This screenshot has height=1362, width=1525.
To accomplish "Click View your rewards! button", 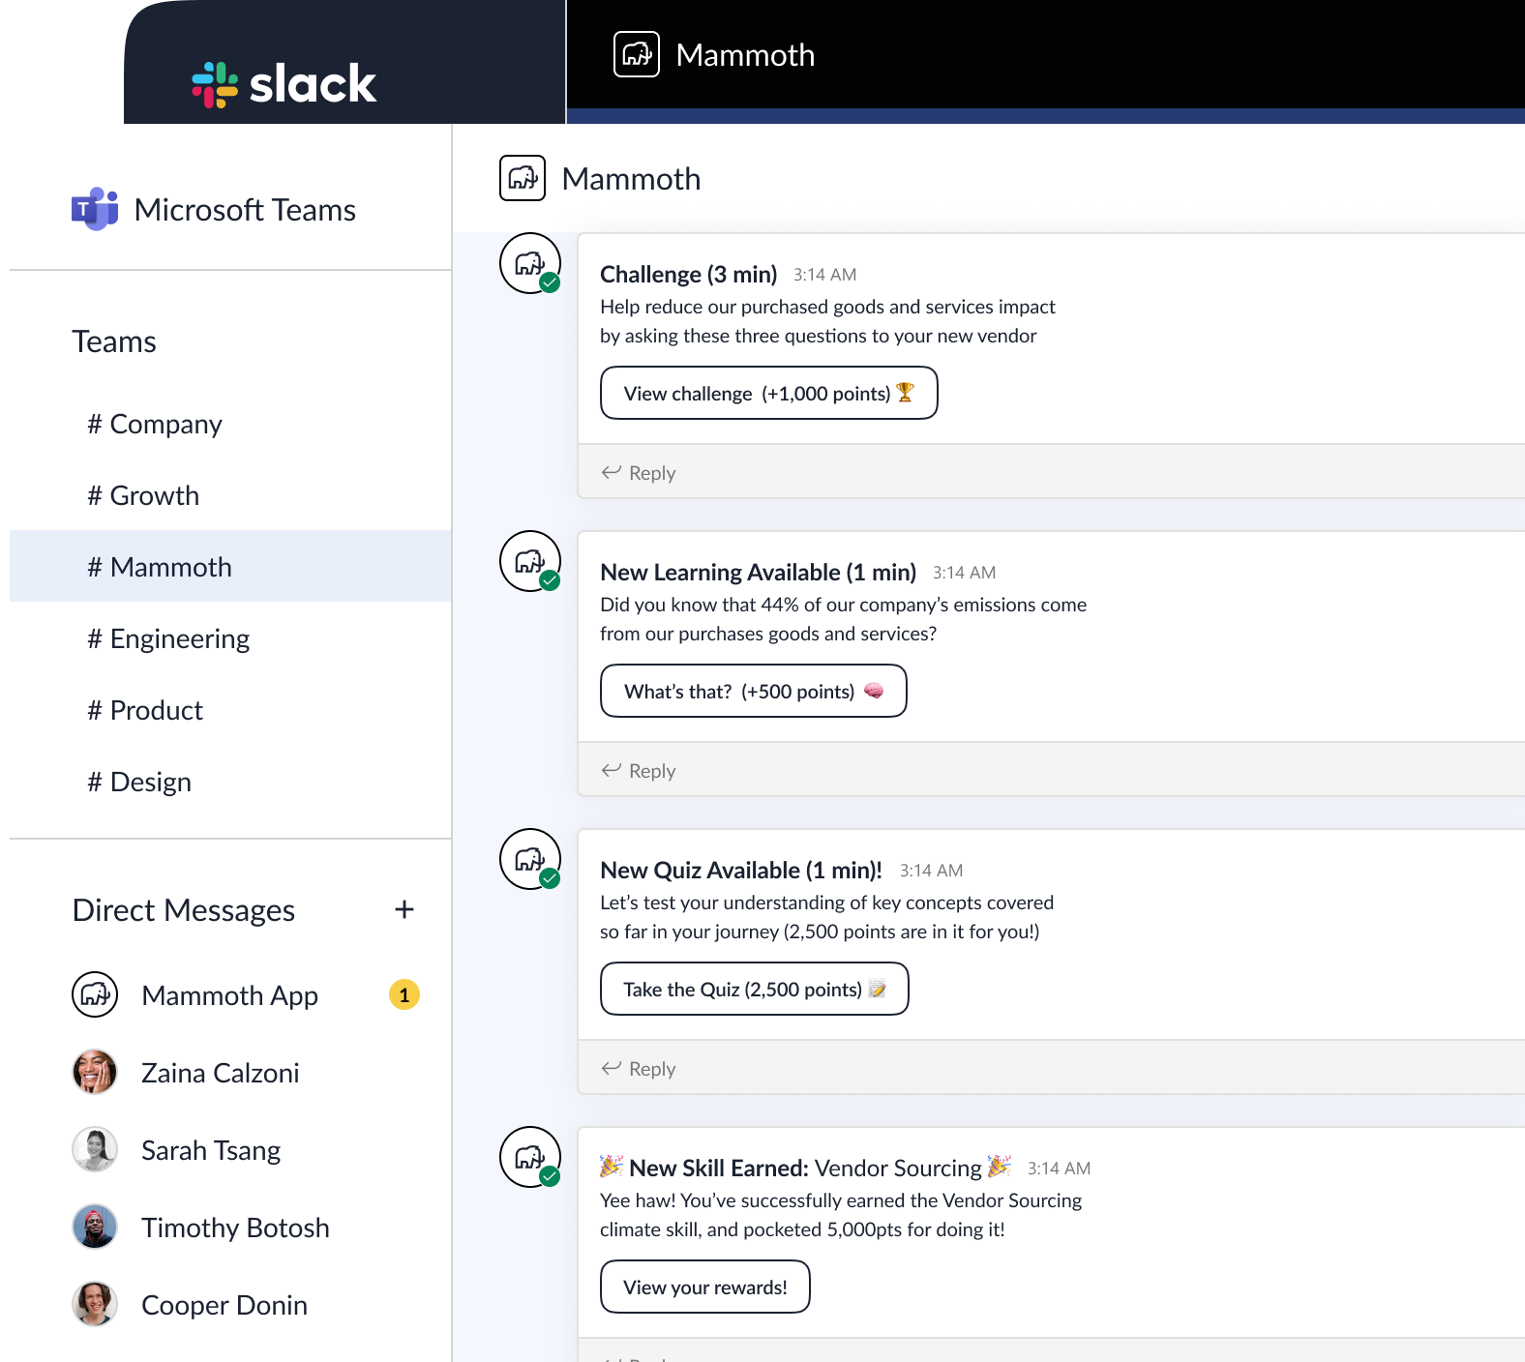I will [705, 1287].
